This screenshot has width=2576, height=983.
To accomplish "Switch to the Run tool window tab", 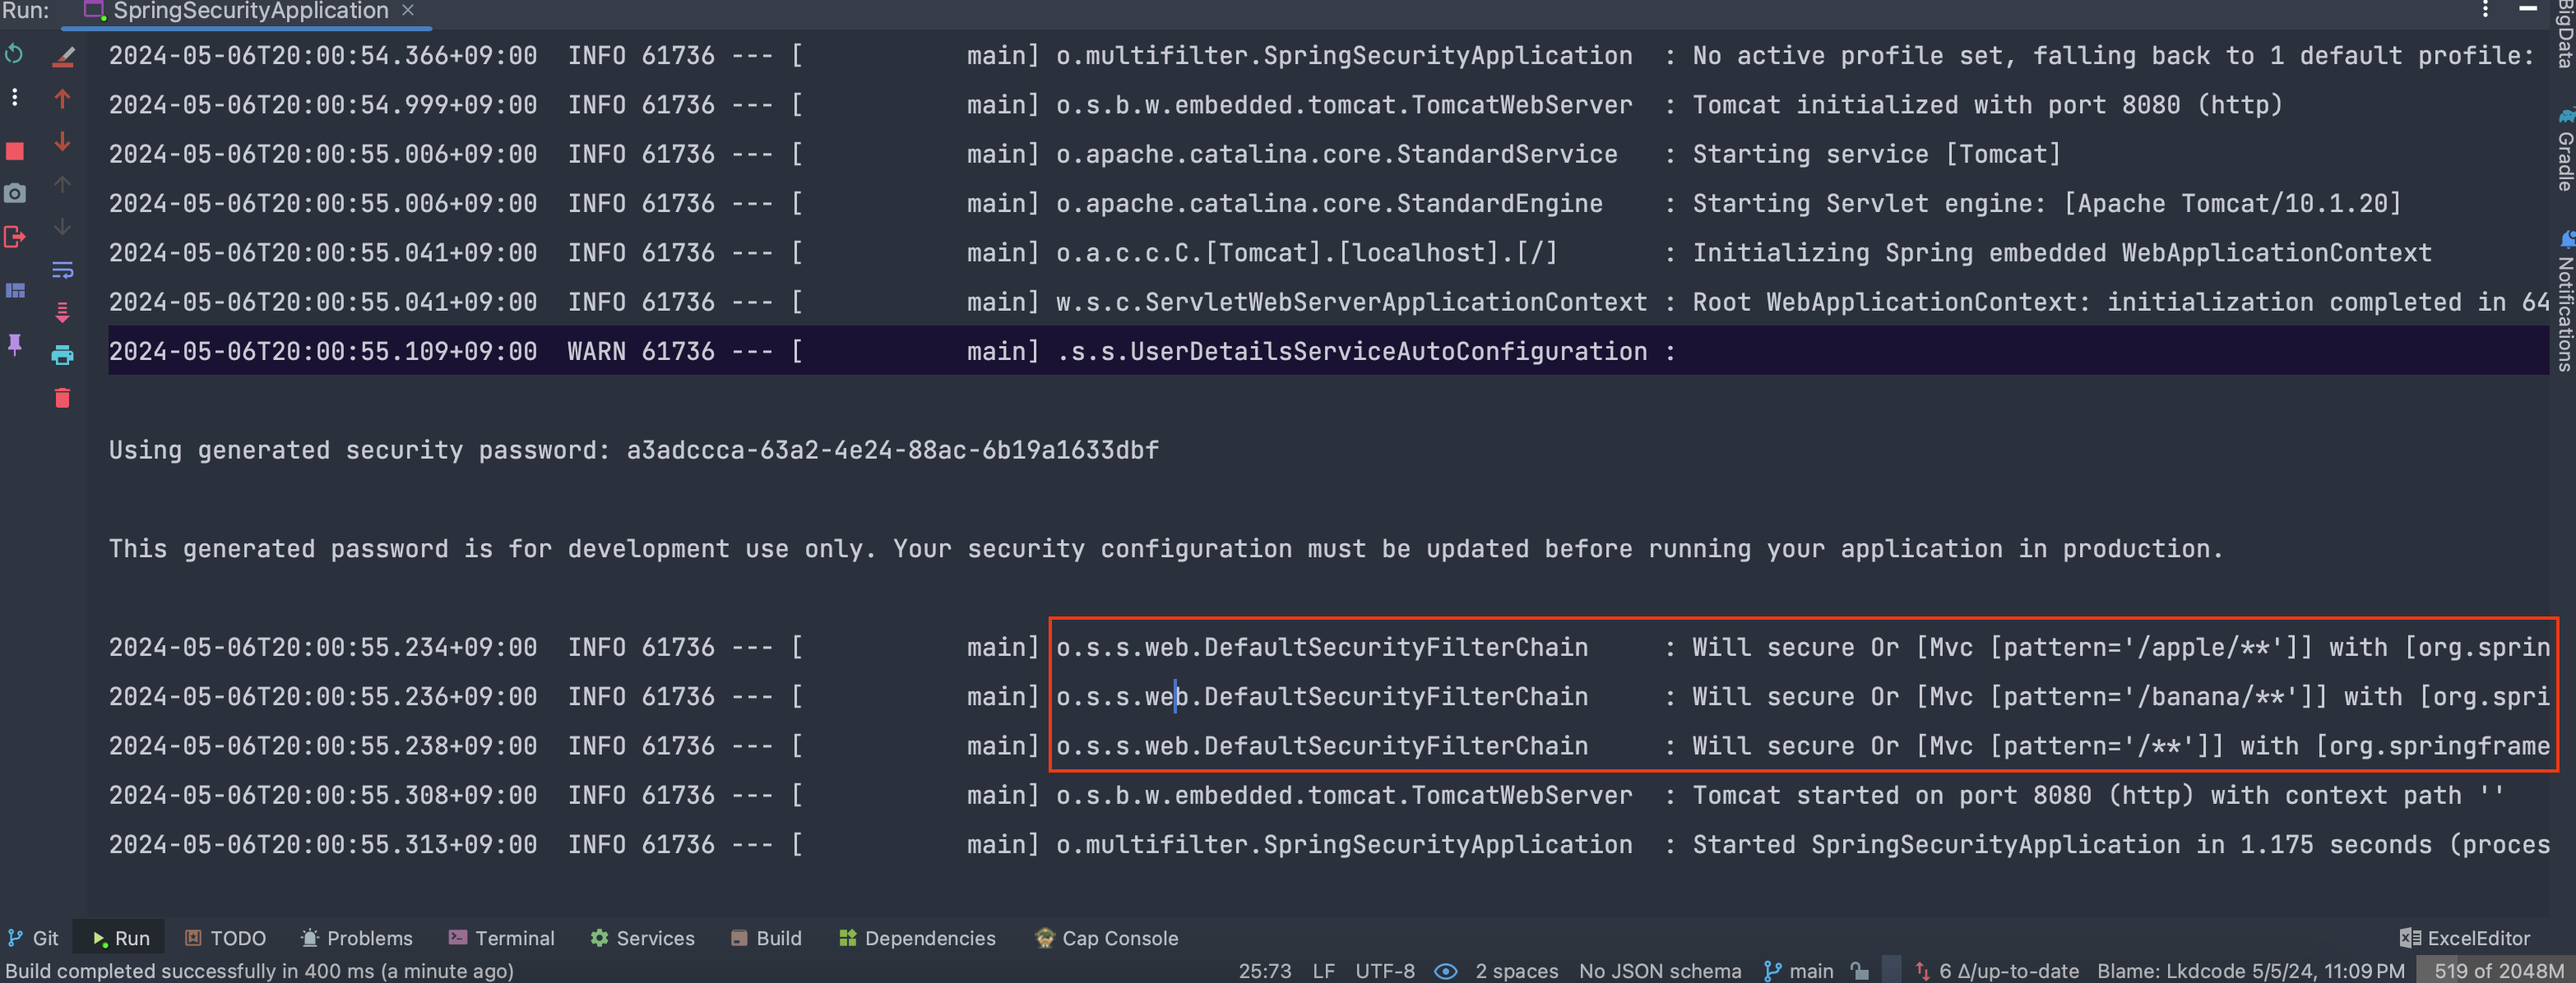I will [x=121, y=938].
